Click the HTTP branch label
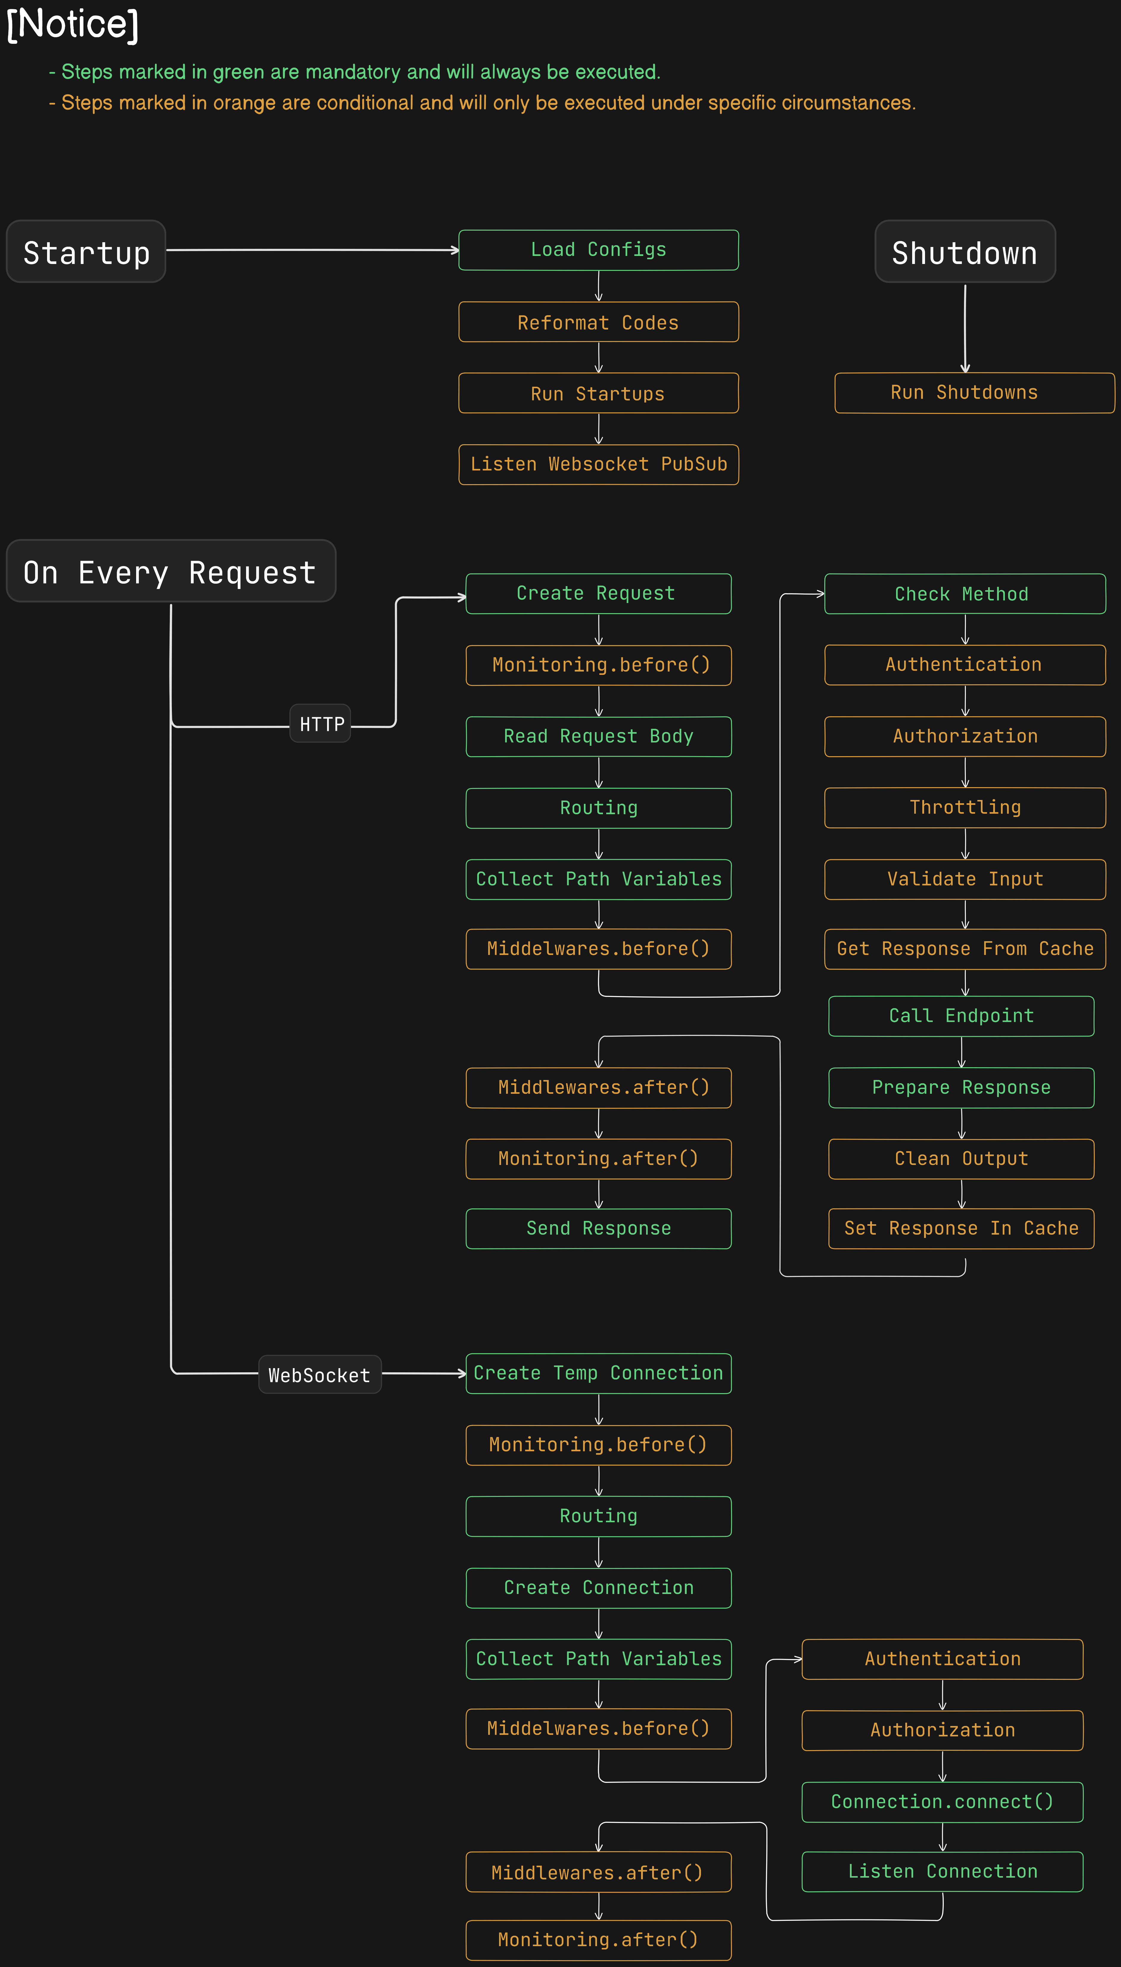 point(320,724)
